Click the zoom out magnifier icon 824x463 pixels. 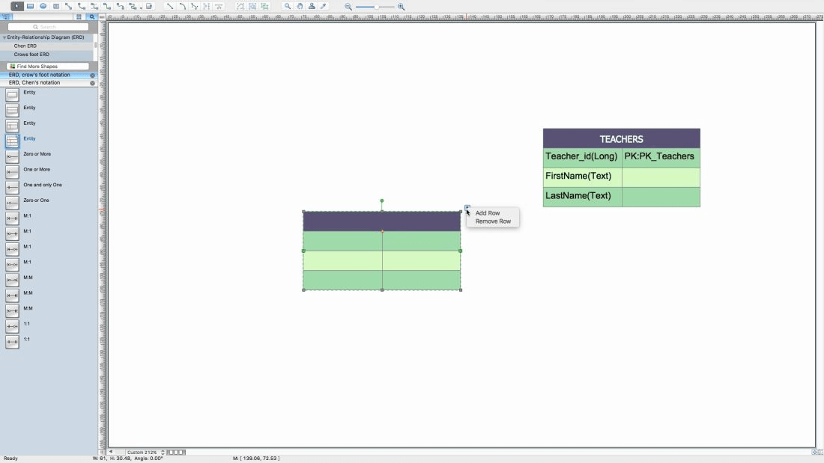(348, 7)
